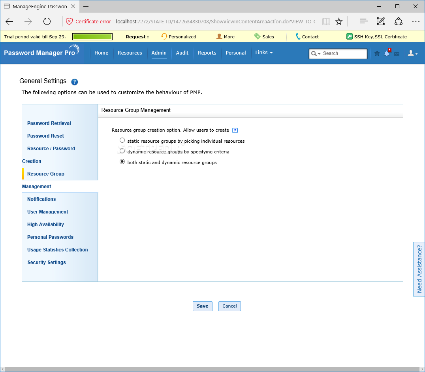Open the browser Hub lines icon
425x372 pixels.
pos(363,21)
